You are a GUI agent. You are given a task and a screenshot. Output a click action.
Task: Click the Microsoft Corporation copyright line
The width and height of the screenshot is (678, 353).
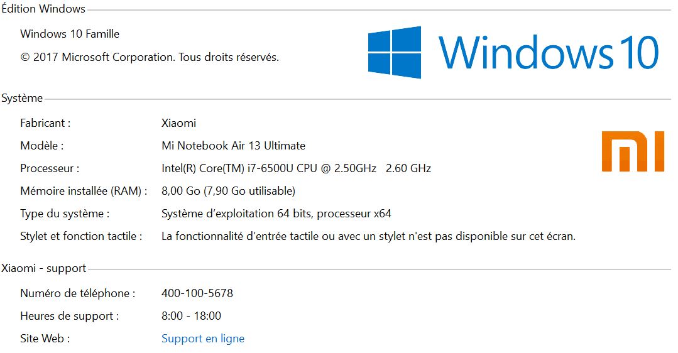tap(150, 57)
